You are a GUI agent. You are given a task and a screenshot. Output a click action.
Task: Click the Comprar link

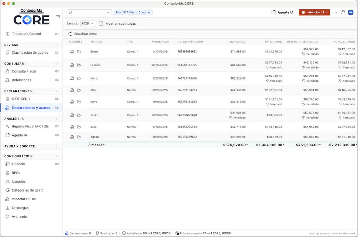pyautogui.click(x=144, y=12)
